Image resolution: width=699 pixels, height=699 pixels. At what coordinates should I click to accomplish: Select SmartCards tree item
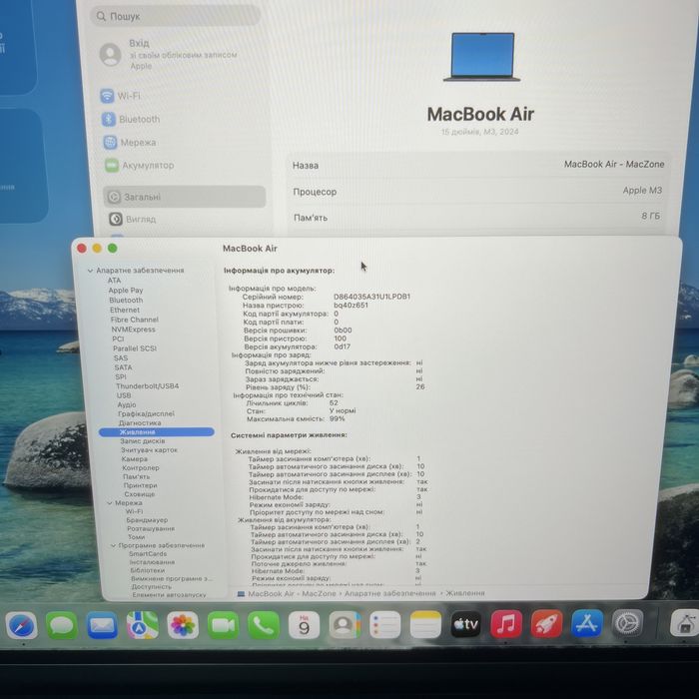(148, 553)
